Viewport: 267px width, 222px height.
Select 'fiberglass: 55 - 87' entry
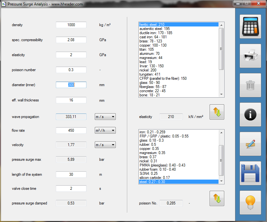point(179,87)
